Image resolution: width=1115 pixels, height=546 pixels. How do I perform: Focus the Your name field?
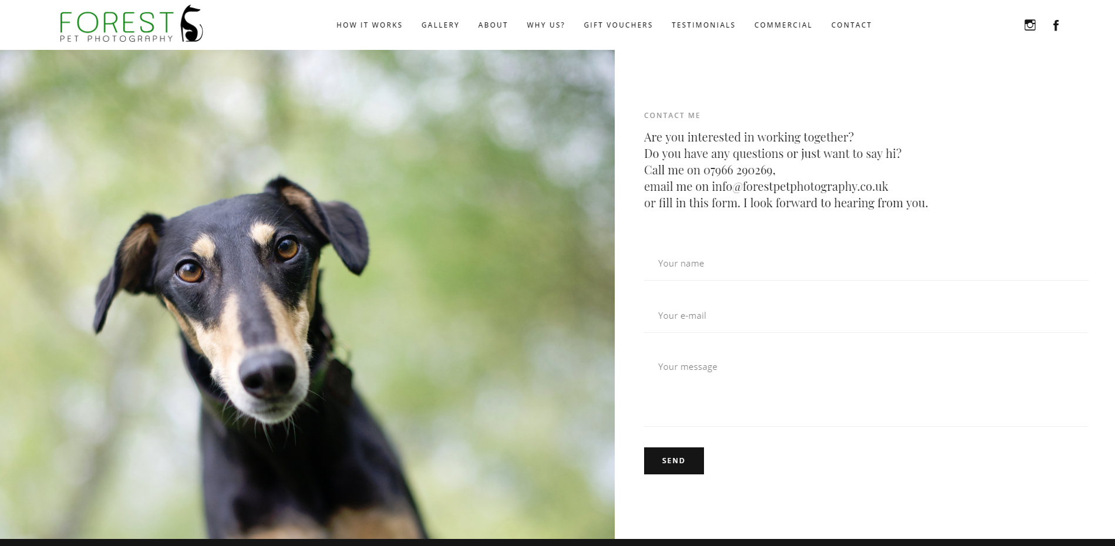[865, 264]
